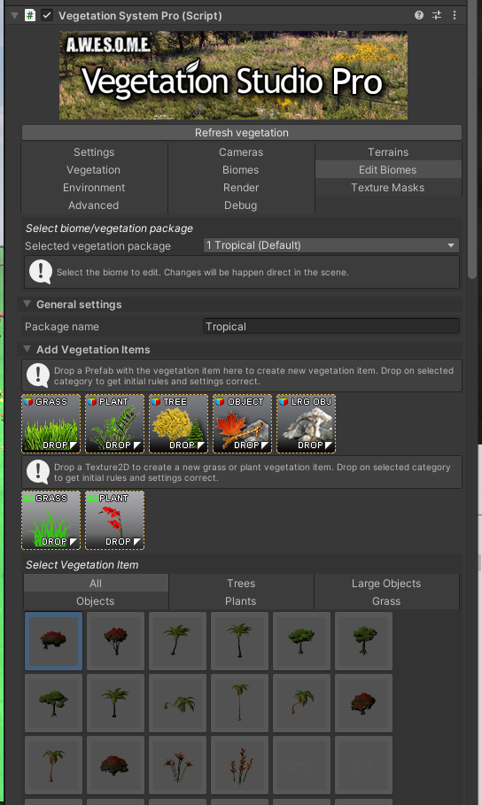Click the LRG OBJ drop zone

[x=307, y=423]
